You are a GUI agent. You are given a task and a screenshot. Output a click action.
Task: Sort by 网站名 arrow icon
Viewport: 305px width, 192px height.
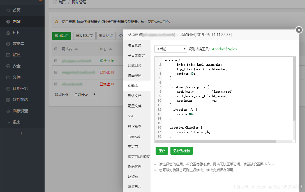click(x=76, y=49)
